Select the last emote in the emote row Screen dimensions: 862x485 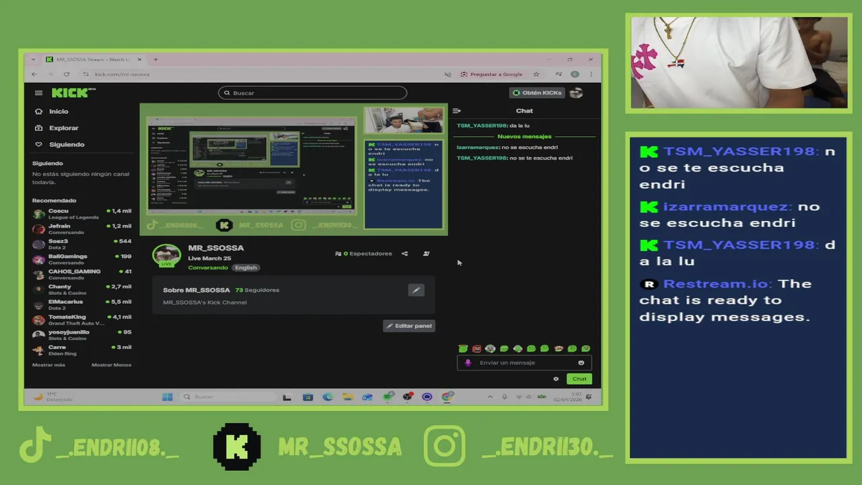[586, 349]
